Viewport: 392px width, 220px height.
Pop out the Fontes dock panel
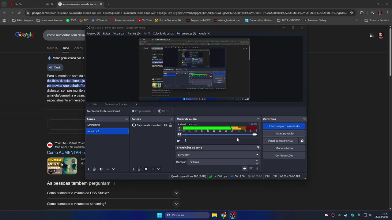[172, 119]
